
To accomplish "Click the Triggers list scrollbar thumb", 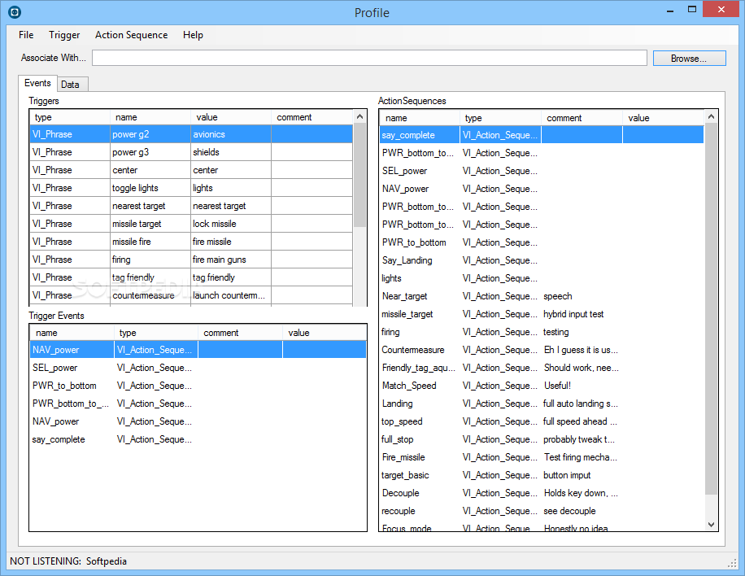I will pyautogui.click(x=359, y=176).
